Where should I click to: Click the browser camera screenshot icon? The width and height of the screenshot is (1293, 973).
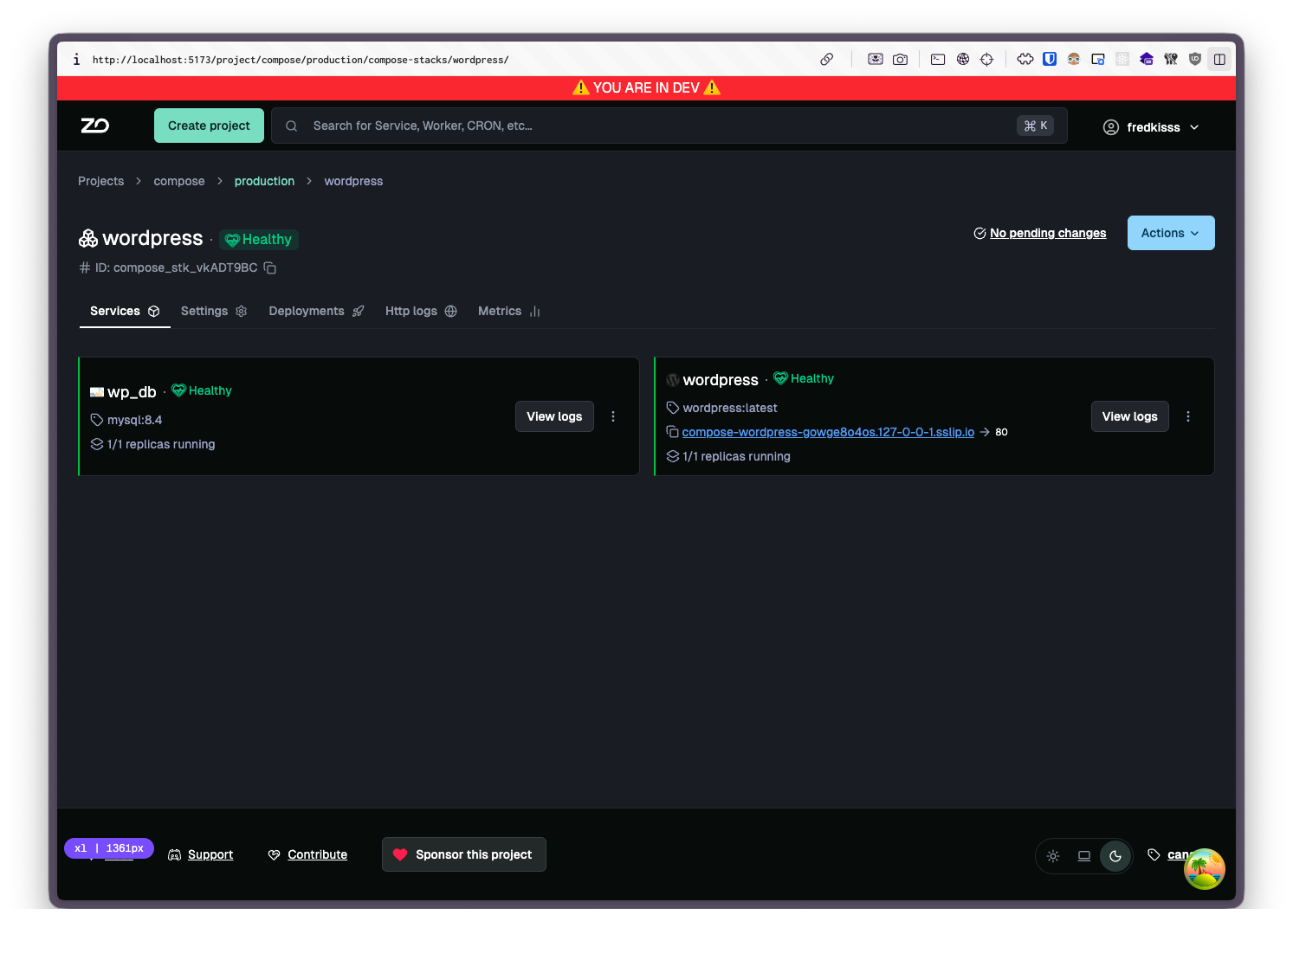(x=901, y=59)
